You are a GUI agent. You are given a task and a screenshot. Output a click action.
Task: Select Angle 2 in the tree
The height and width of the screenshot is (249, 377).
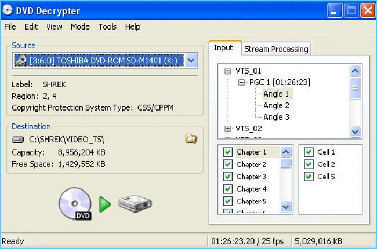click(x=276, y=105)
